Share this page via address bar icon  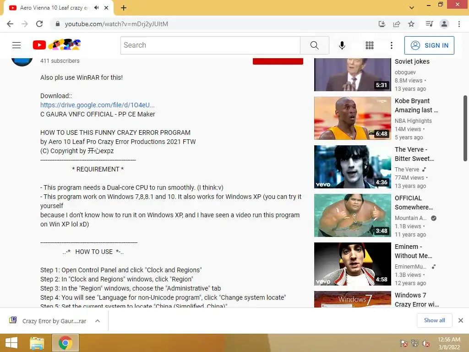tap(397, 24)
